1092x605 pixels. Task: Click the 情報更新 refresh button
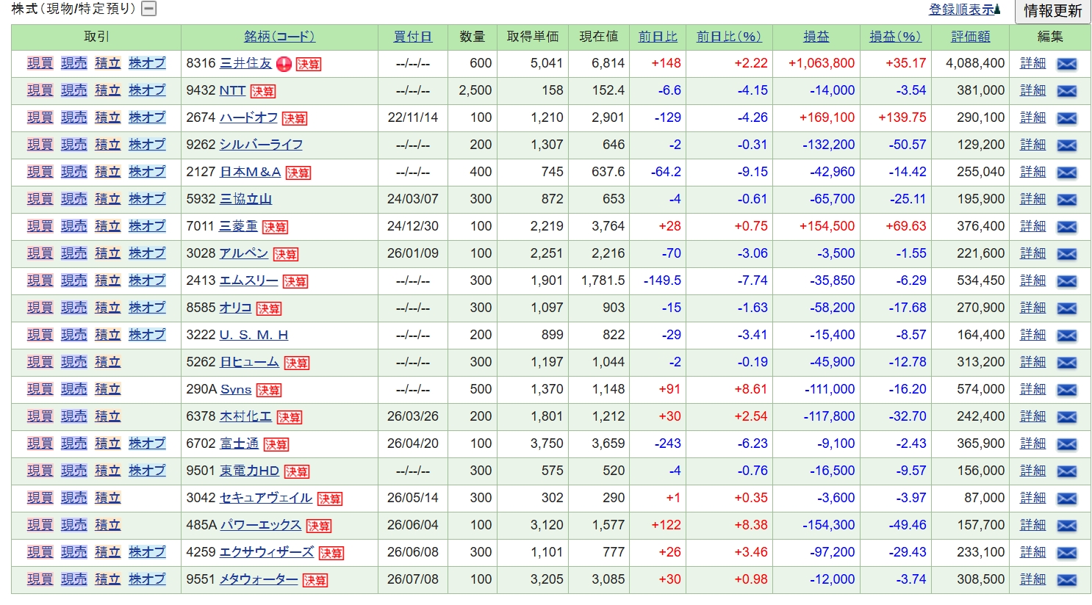click(1052, 11)
